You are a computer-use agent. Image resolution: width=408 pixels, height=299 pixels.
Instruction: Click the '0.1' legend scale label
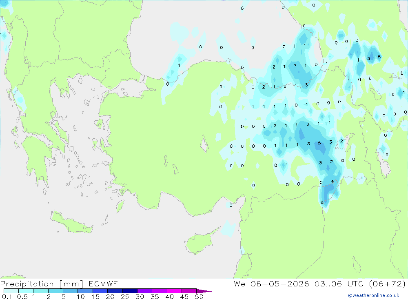tap(7, 297)
